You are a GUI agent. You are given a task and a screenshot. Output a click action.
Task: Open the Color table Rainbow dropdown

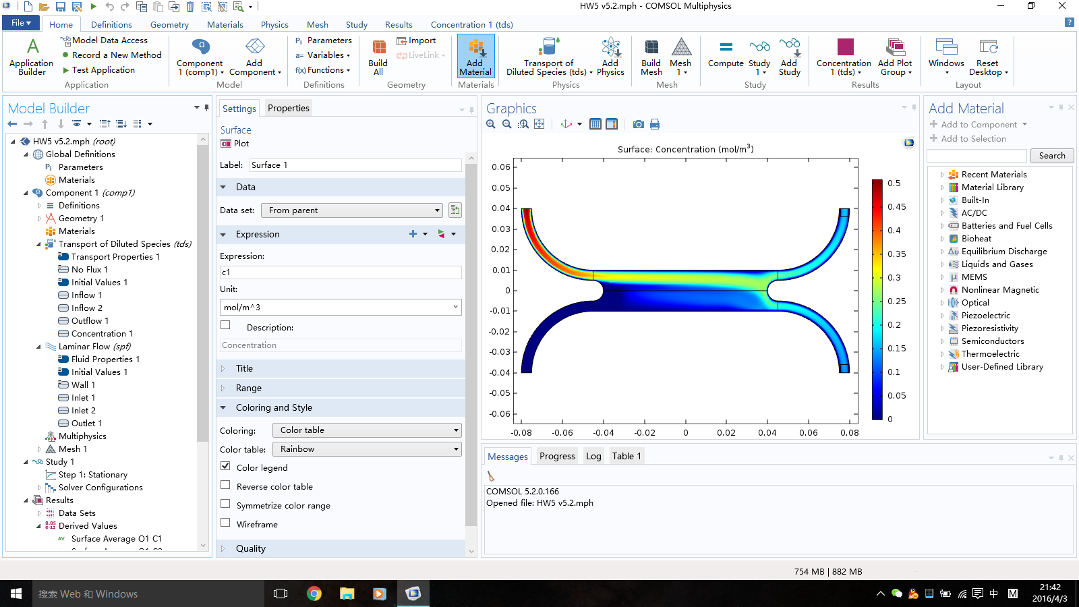367,449
